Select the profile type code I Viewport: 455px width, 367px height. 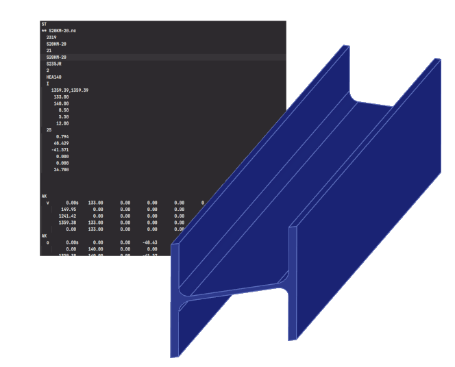click(47, 84)
